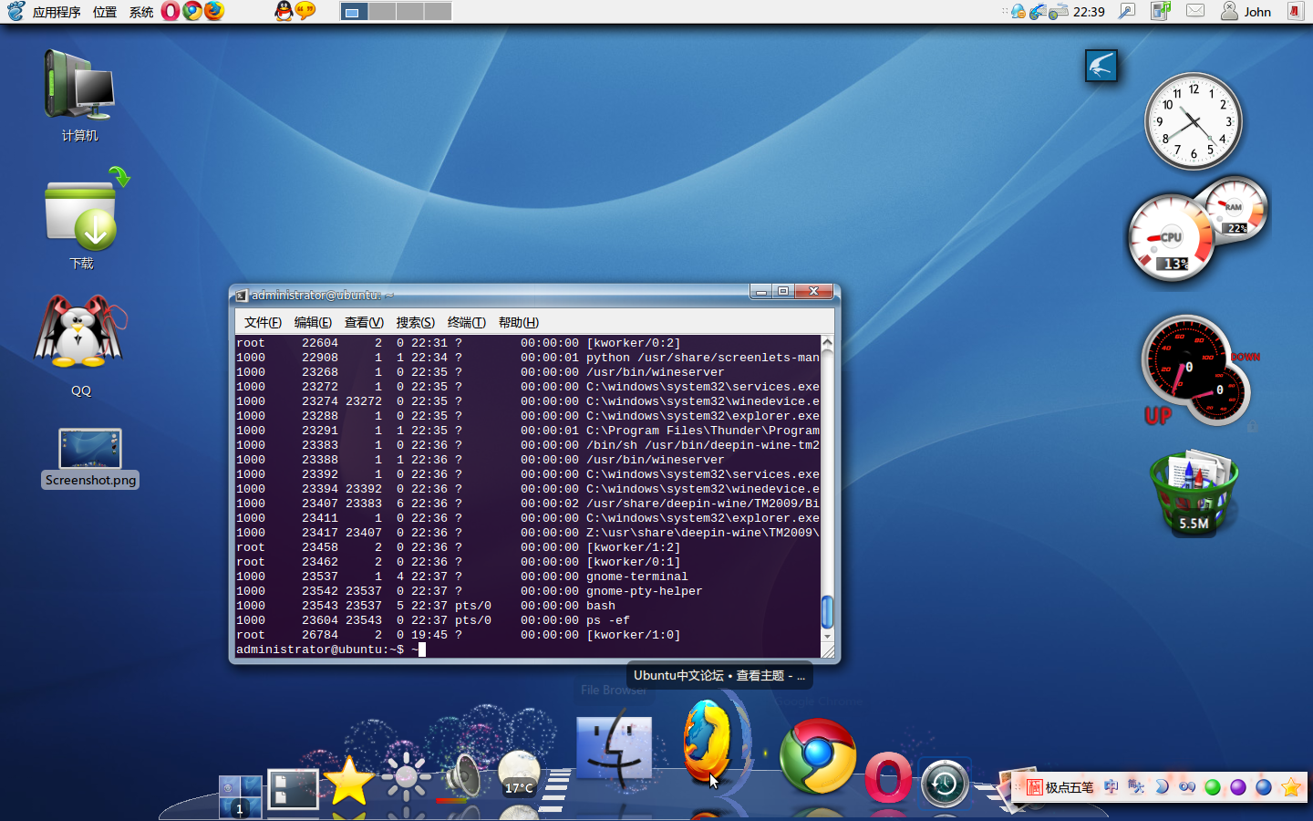1313x821 pixels.
Task: Launch Chrome from the top panel
Action: click(x=191, y=11)
